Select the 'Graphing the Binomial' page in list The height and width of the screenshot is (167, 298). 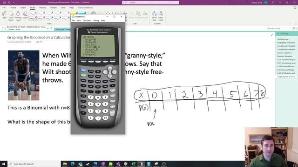point(286,77)
